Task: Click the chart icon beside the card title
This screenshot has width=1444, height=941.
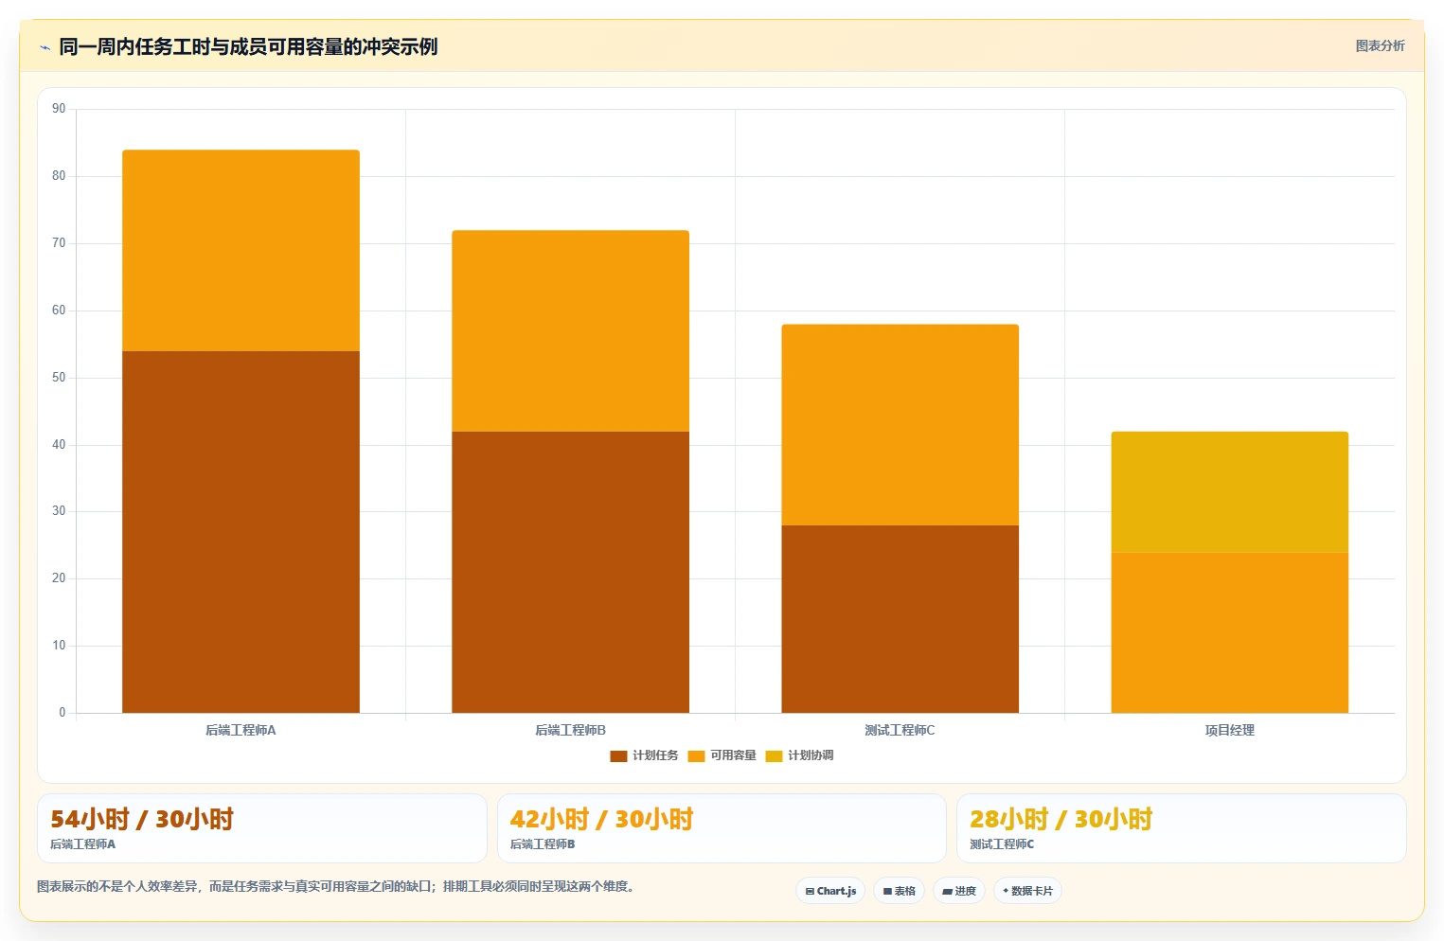Action: [45, 47]
